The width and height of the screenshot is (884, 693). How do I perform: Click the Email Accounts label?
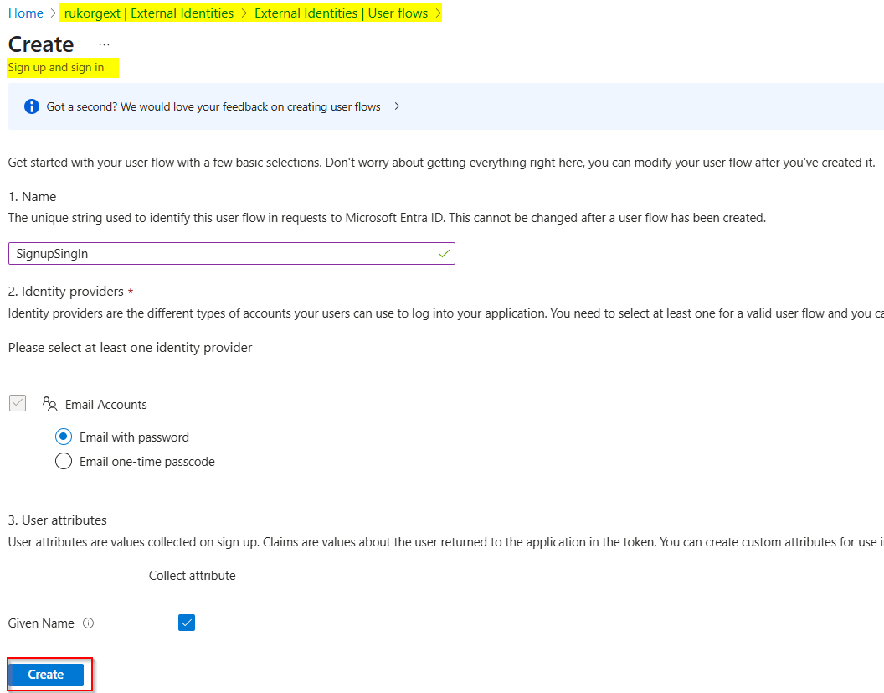[106, 405]
